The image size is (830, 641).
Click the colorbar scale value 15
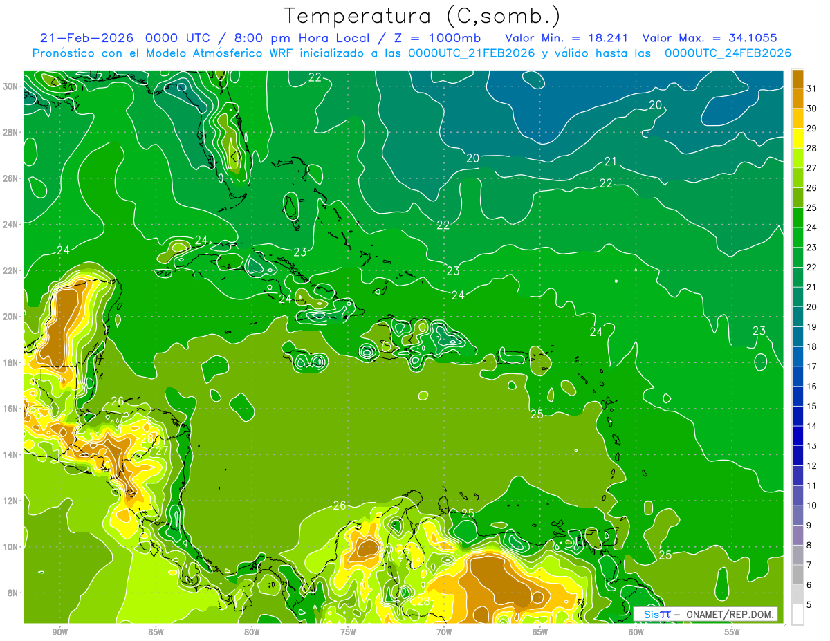point(812,407)
